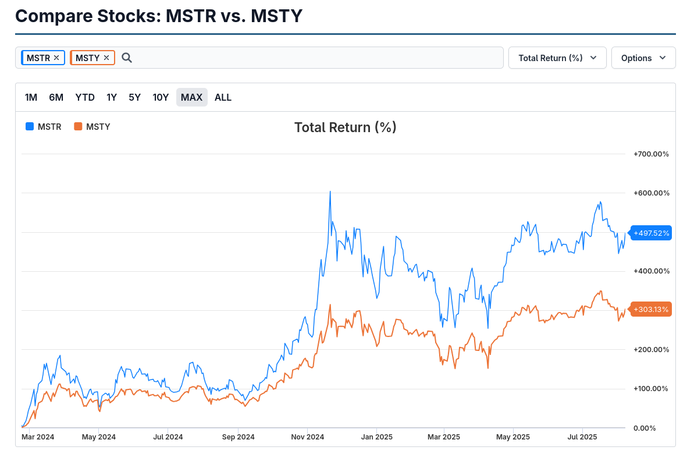Open the Options dropdown
The image size is (687, 461).
(x=643, y=58)
